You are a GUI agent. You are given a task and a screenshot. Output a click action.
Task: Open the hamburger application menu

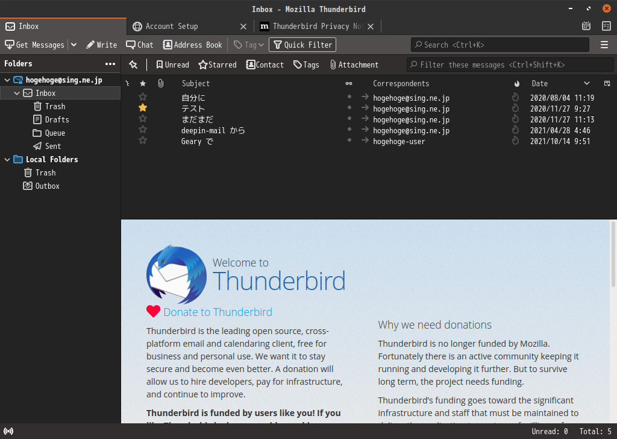tap(604, 45)
